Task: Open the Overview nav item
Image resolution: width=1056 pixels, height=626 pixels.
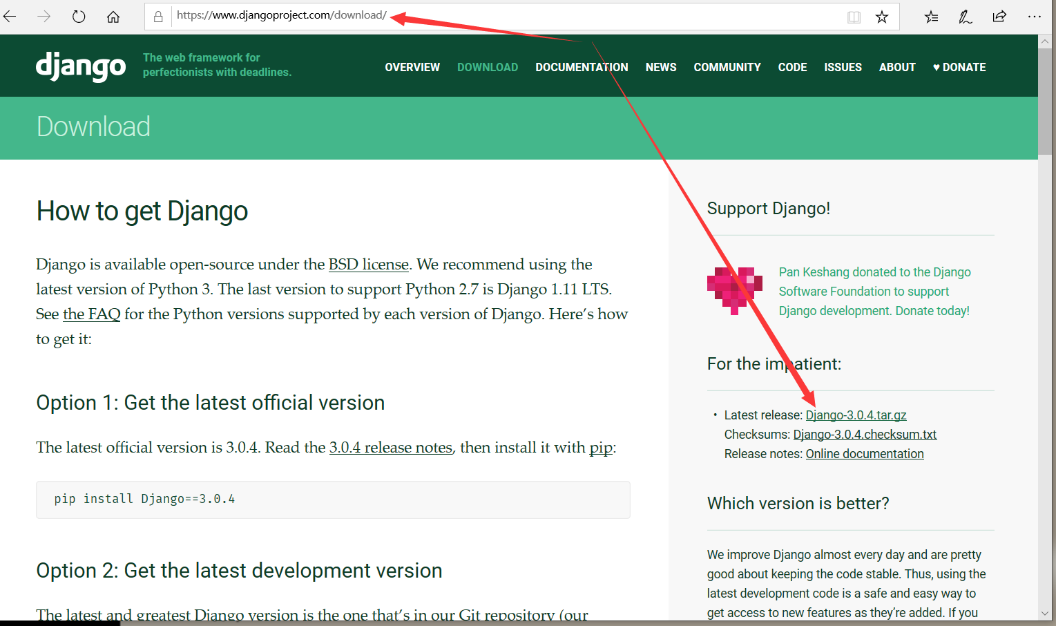Action: [x=412, y=67]
